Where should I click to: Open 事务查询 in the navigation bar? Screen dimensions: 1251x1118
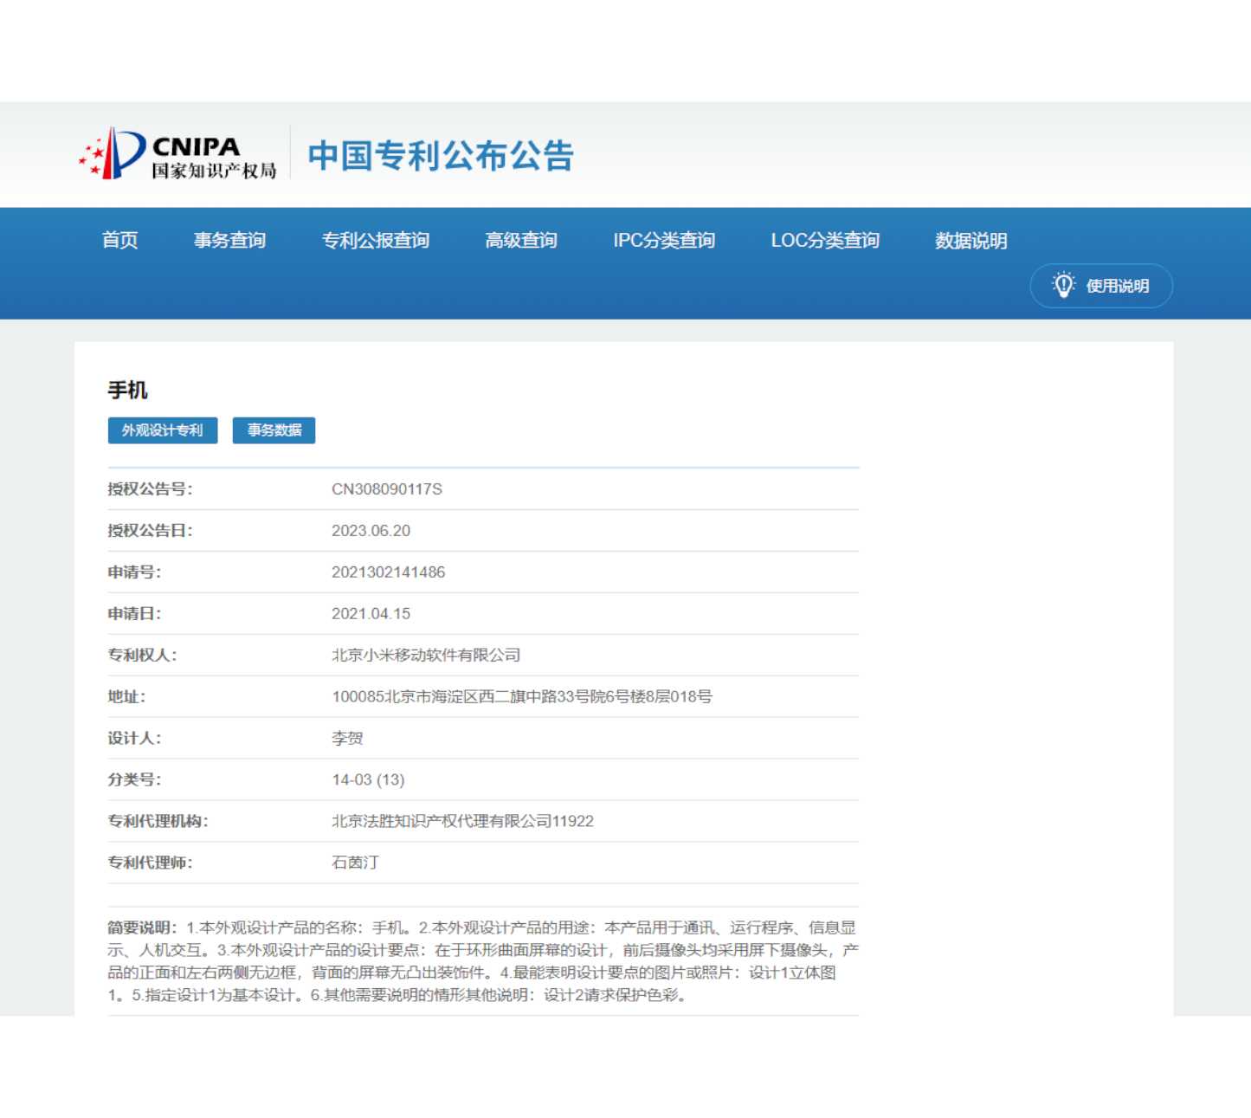tap(229, 240)
